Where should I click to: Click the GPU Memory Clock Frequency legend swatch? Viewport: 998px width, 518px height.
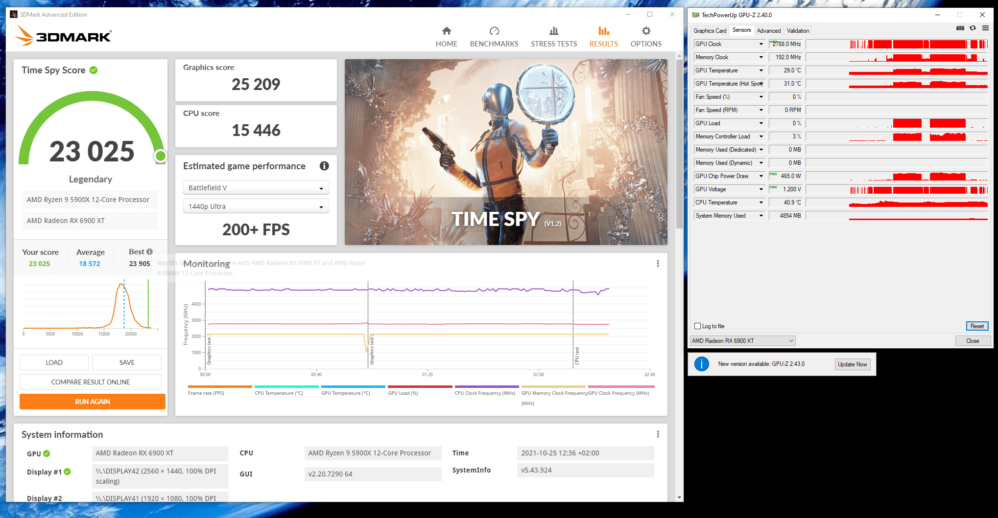(x=553, y=386)
